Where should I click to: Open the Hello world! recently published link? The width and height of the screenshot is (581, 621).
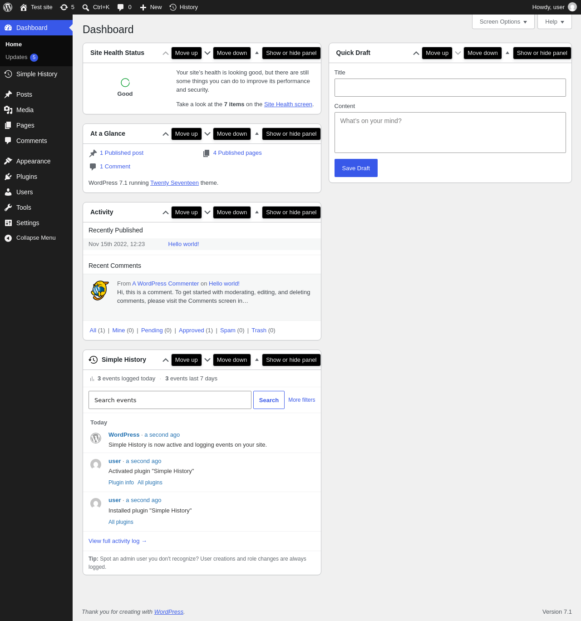click(x=183, y=244)
